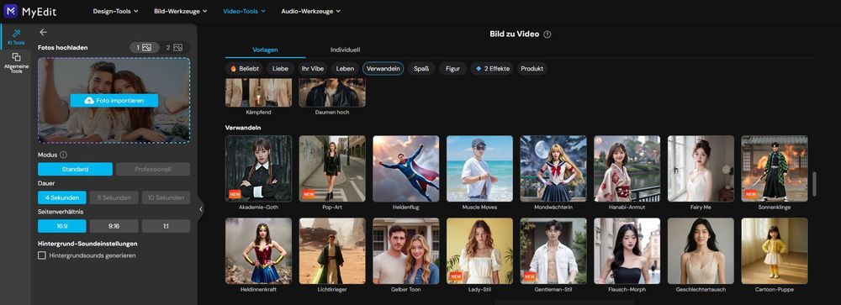Choose the Mondwächterin template
Screen dimensions: 841x305
[553, 168]
